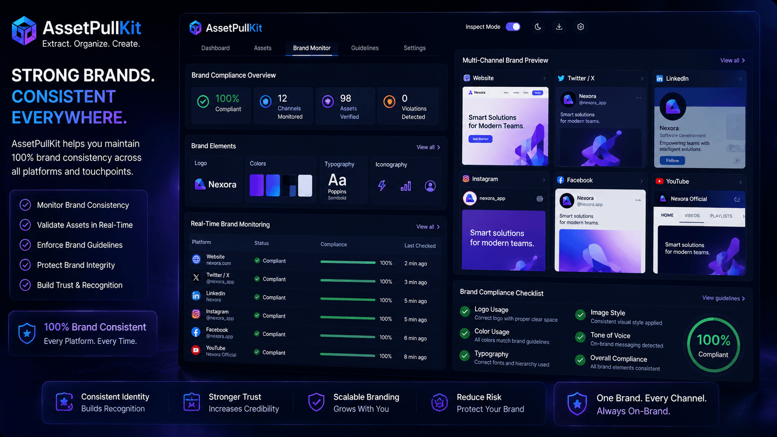Open the Website preview thumbnail
This screenshot has height=437, width=777.
coord(505,126)
